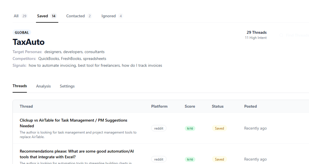The image size is (309, 164).
Task: Click the Saved status on the Excel thread
Action: (x=219, y=159)
